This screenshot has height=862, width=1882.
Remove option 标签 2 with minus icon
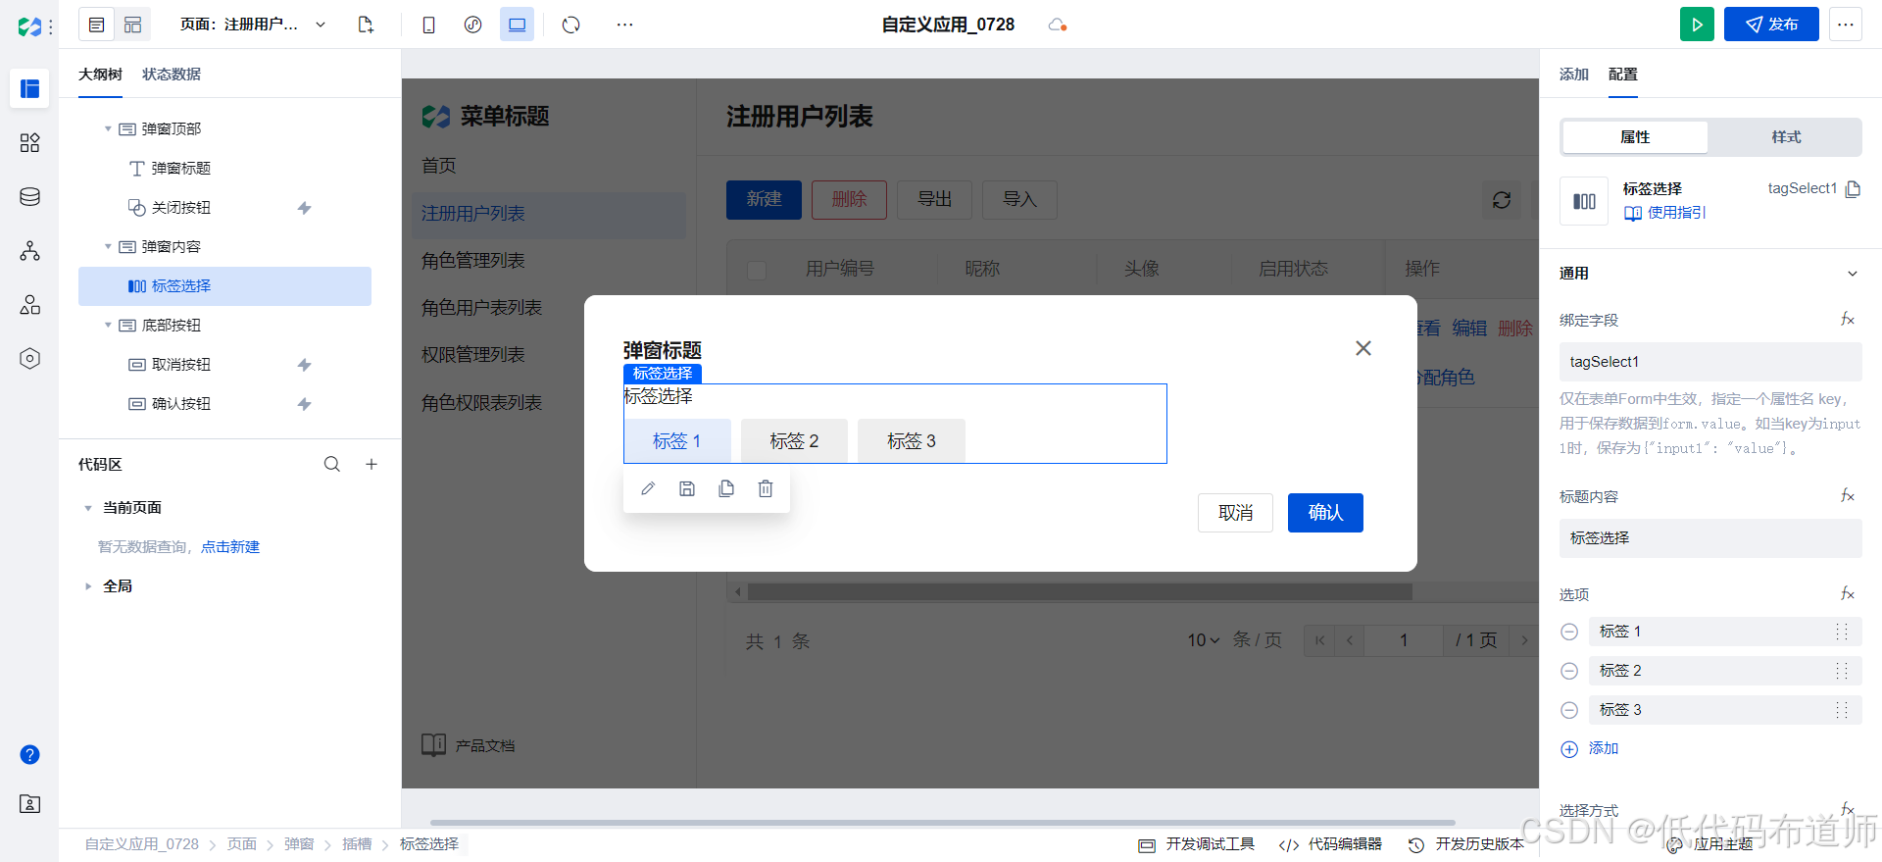1569,671
